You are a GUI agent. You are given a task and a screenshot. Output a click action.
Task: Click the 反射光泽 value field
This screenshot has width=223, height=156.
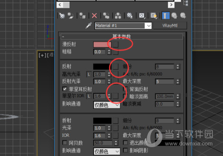[x=99, y=82]
